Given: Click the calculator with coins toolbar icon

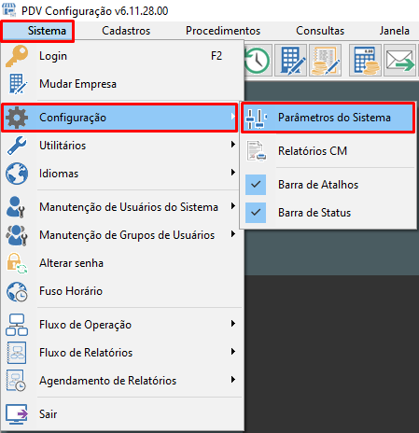Looking at the screenshot, I should click(x=366, y=61).
